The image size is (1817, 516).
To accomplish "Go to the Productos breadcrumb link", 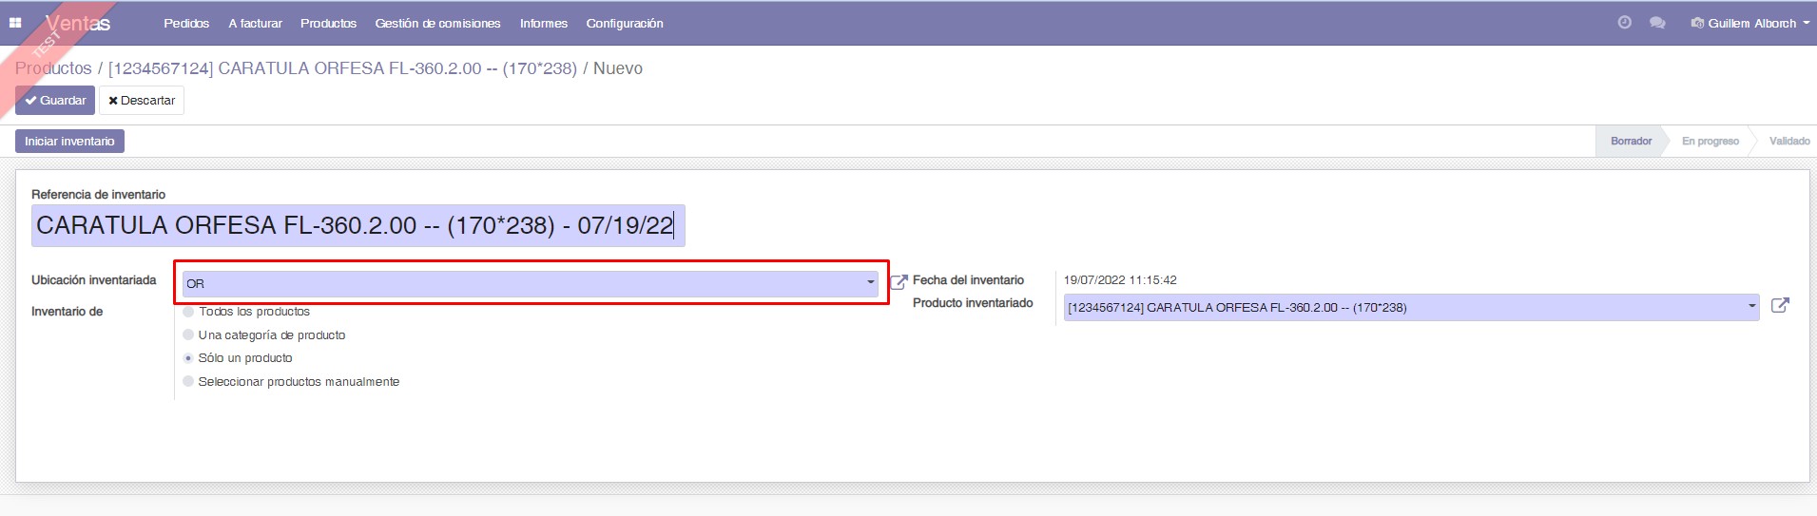I will (x=53, y=68).
